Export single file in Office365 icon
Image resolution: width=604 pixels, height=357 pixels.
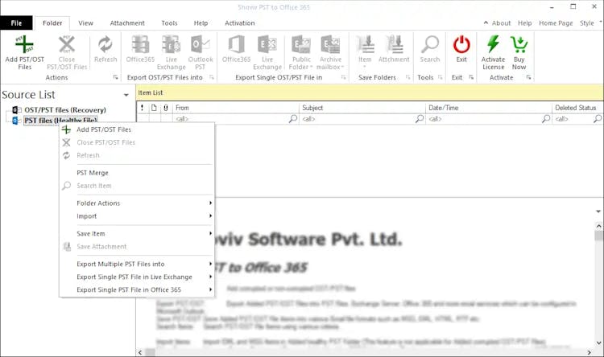click(236, 44)
